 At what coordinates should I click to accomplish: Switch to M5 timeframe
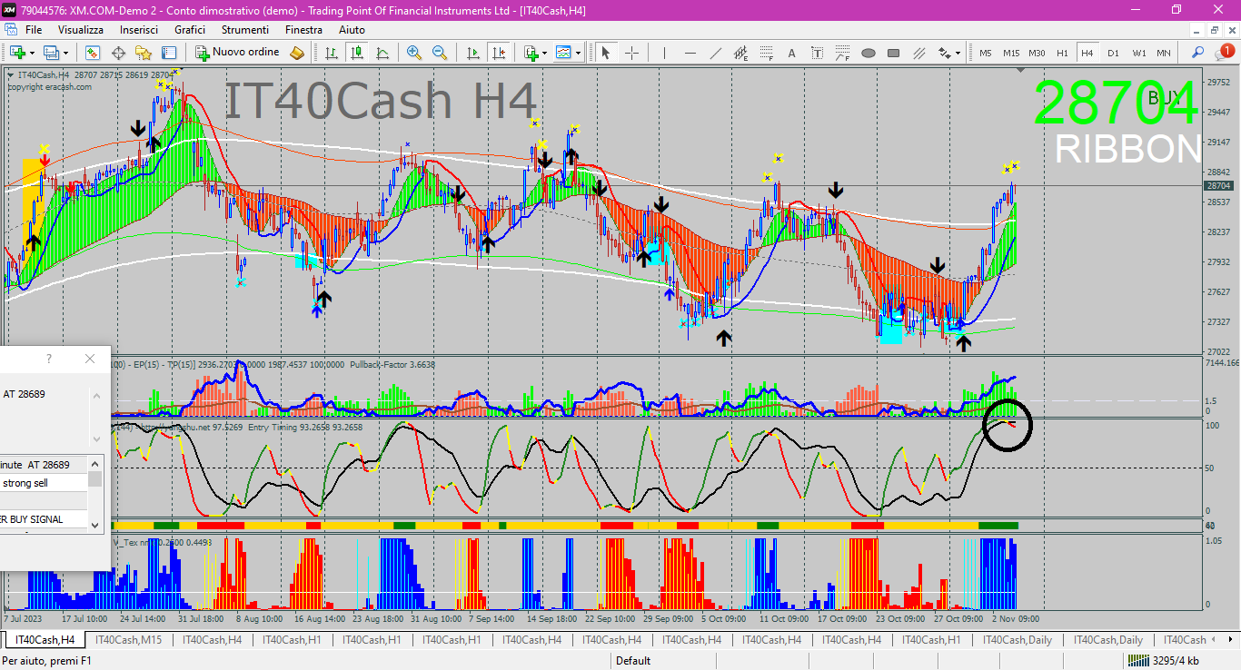[x=986, y=53]
